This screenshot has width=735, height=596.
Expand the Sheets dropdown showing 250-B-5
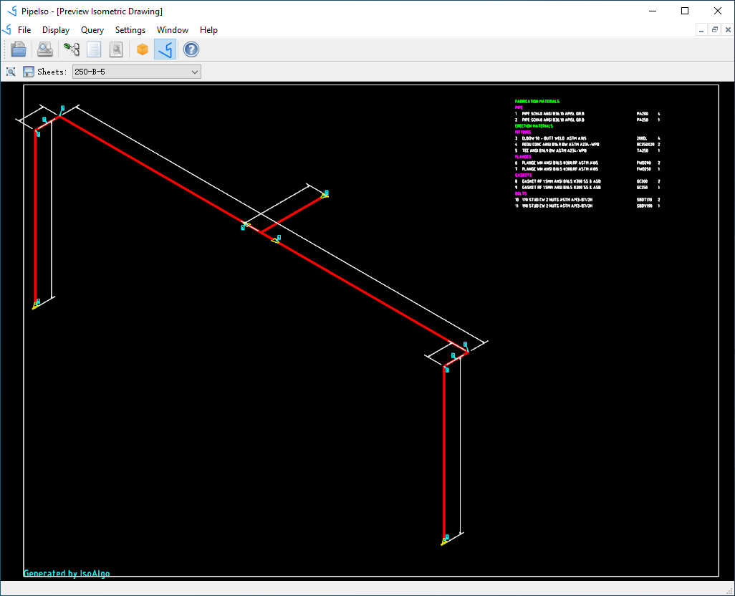(136, 72)
